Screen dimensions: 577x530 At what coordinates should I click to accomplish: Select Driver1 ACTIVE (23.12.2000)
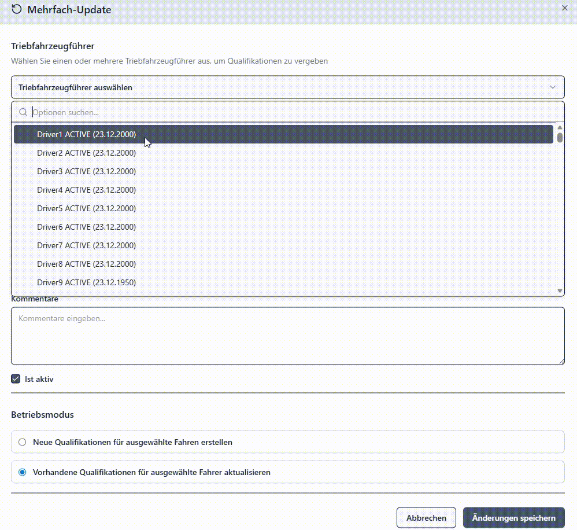click(x=283, y=134)
